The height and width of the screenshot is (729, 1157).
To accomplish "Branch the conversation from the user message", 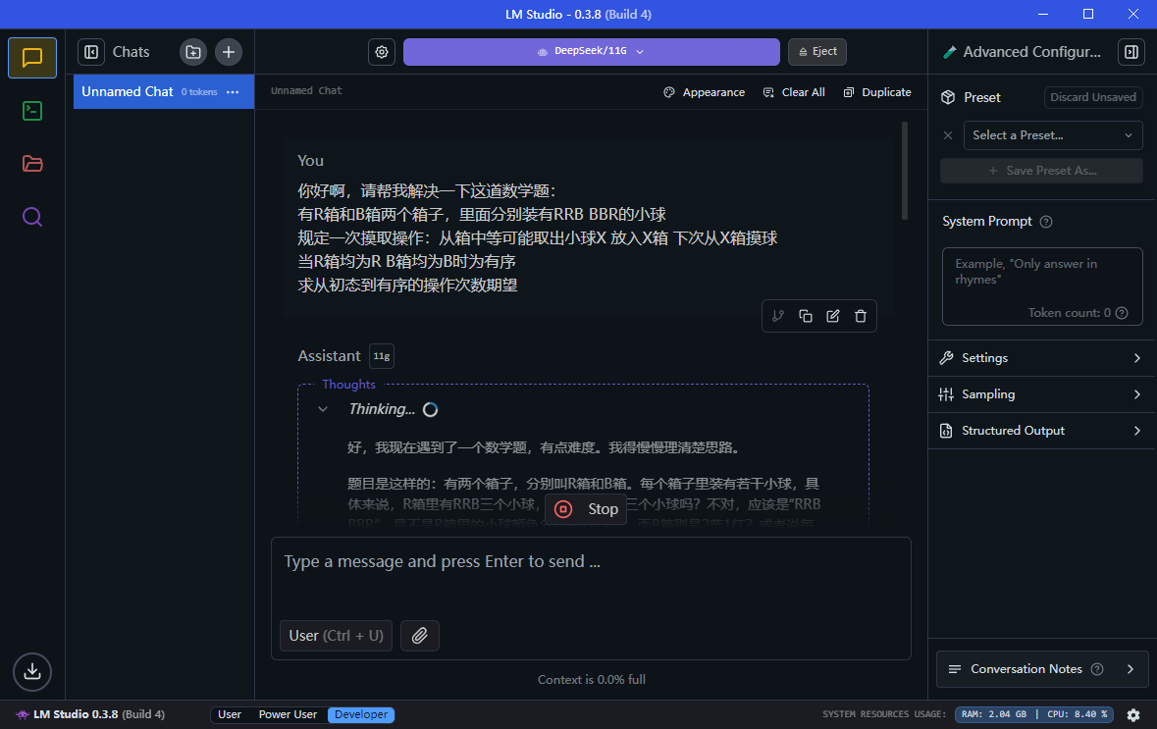I will (x=778, y=316).
